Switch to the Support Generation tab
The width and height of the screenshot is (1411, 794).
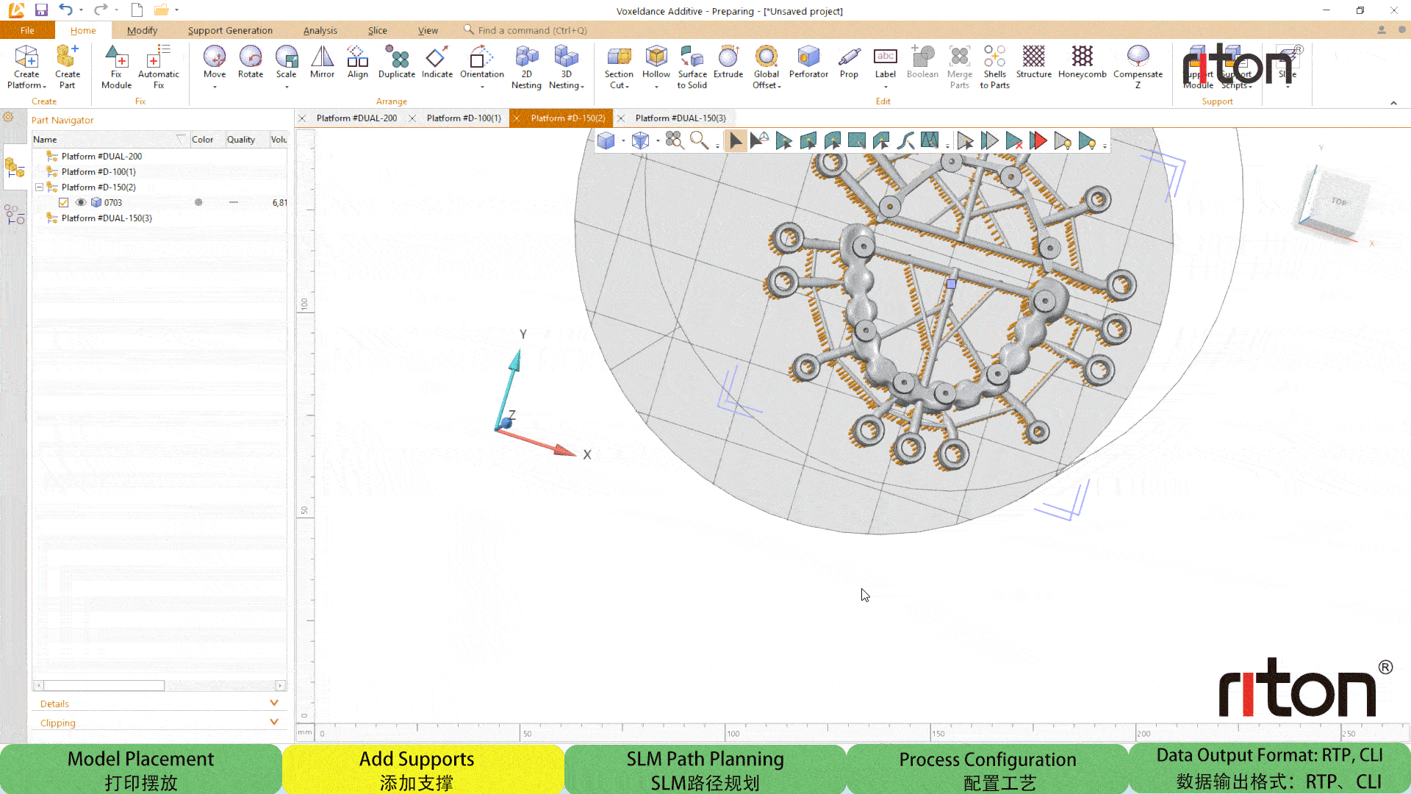point(230,30)
